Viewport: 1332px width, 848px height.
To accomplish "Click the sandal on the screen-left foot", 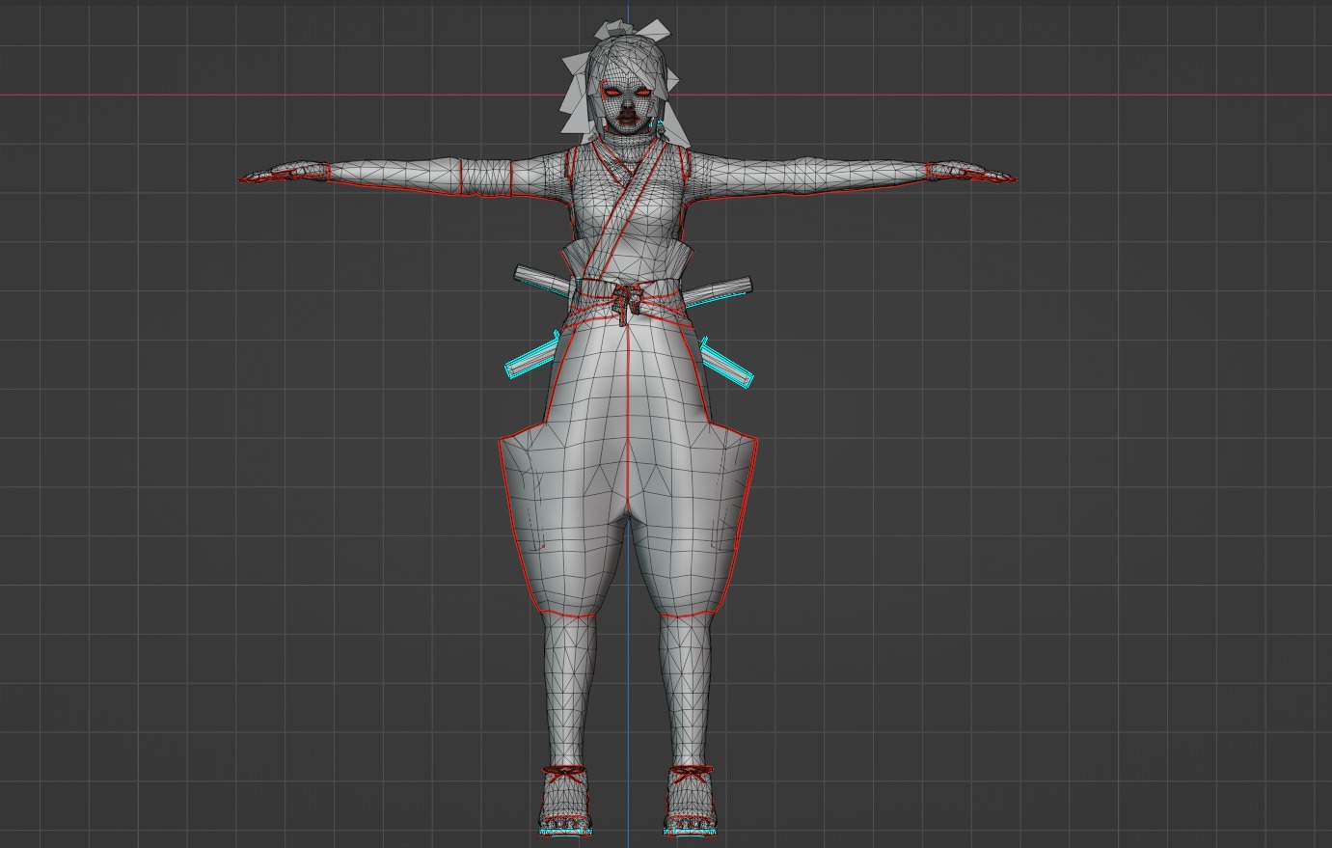I will point(565,800).
